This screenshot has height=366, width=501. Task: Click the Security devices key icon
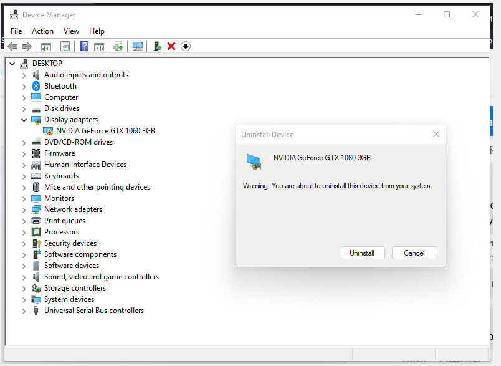point(36,243)
